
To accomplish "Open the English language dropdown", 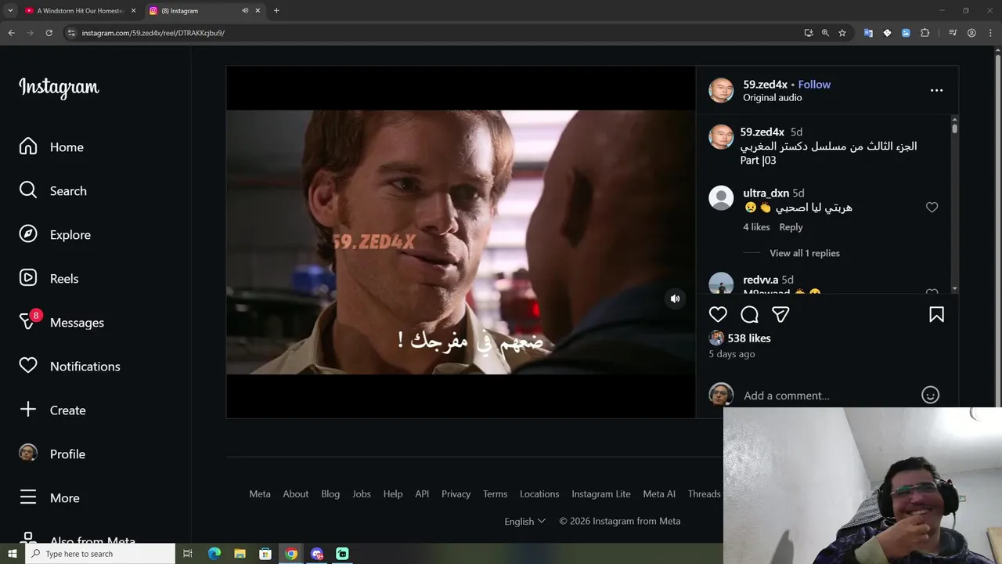I will 524,521.
